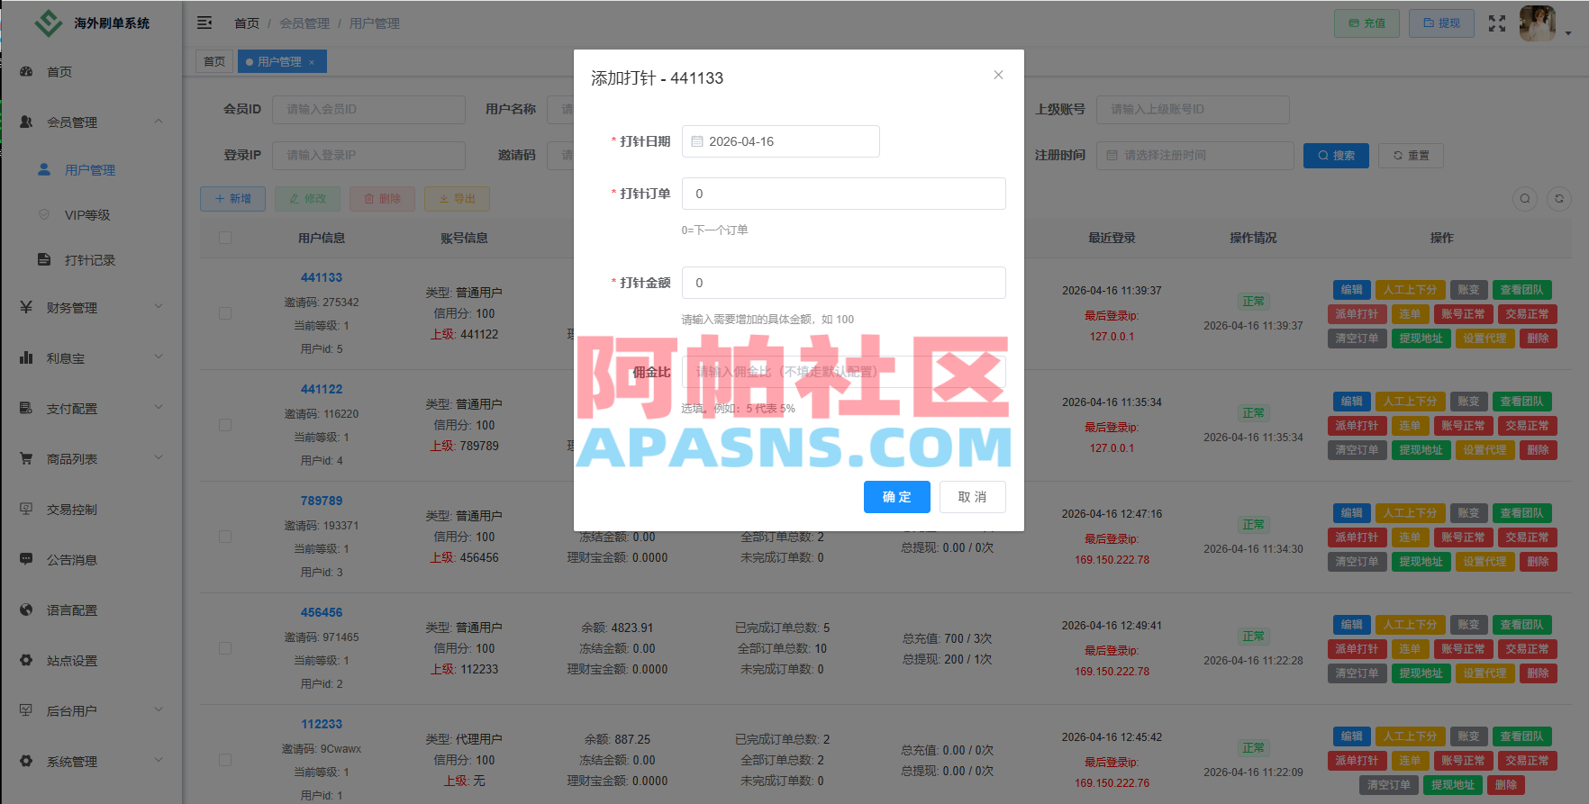This screenshot has height=804, width=1589.
Task: Open the calendar icon in 打针日期 field
Action: click(697, 141)
